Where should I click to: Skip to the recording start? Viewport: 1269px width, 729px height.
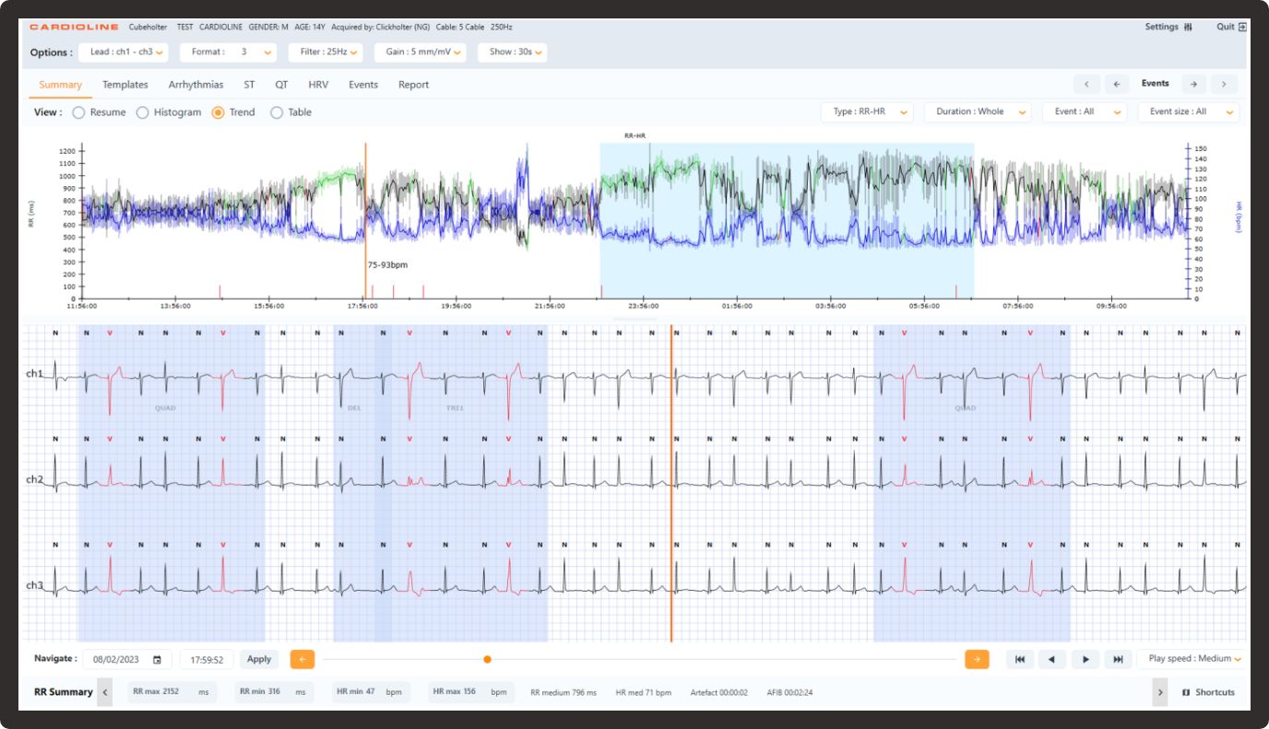click(x=1019, y=659)
